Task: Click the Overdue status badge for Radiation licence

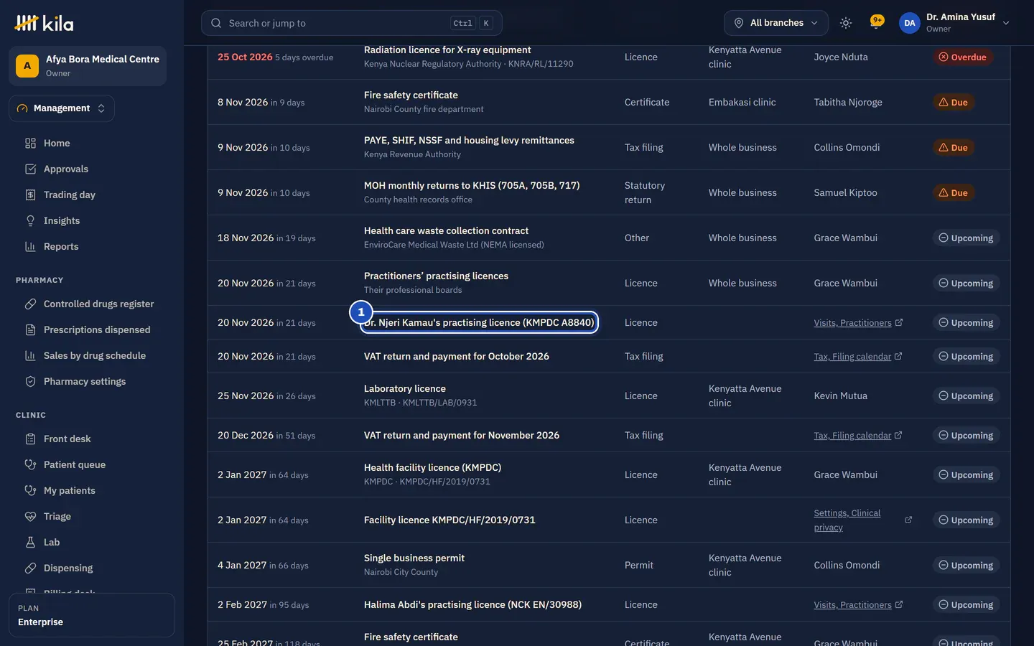Action: point(962,57)
